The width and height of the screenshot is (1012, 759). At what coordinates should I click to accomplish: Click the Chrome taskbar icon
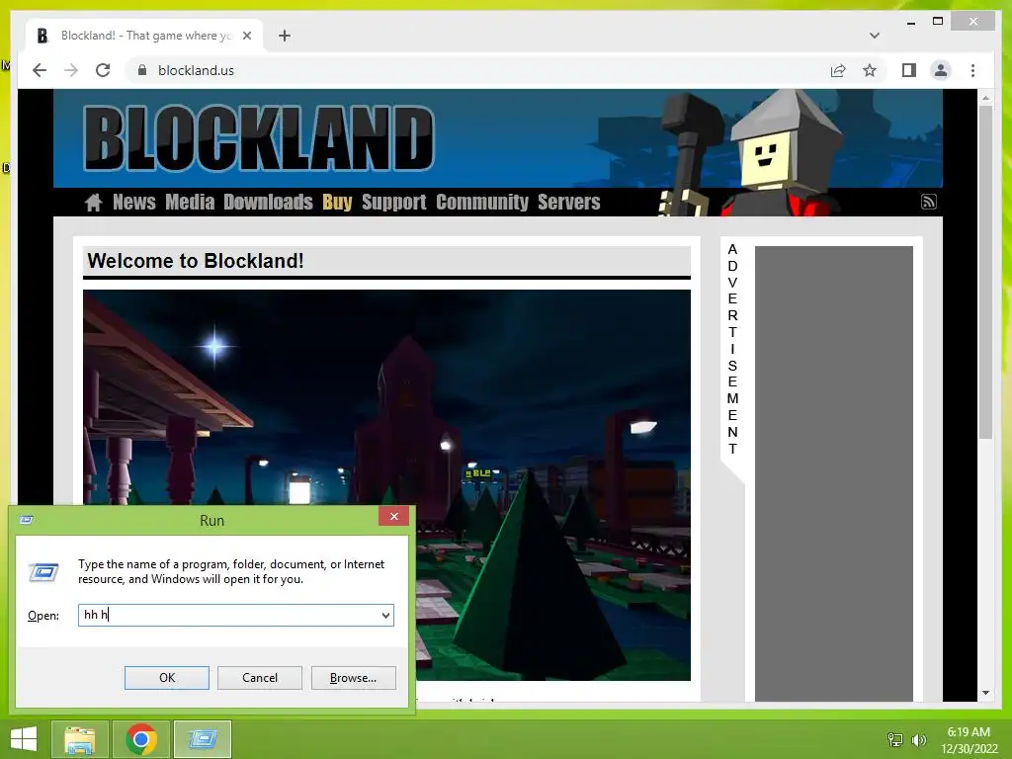(141, 739)
